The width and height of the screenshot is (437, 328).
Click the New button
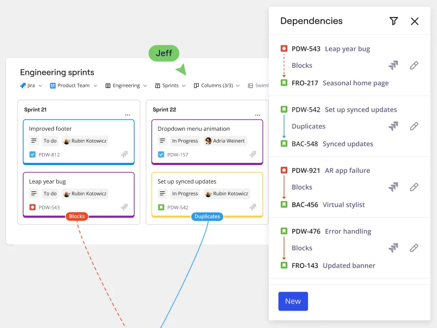[293, 301]
